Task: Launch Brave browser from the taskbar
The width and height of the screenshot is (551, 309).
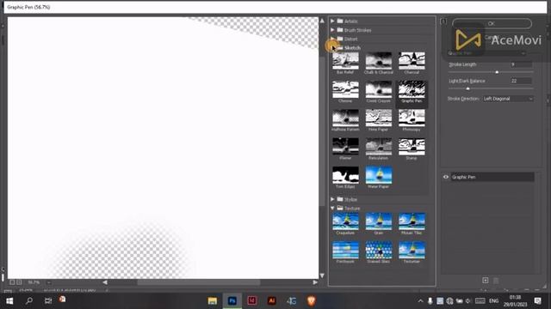Action: point(311,301)
